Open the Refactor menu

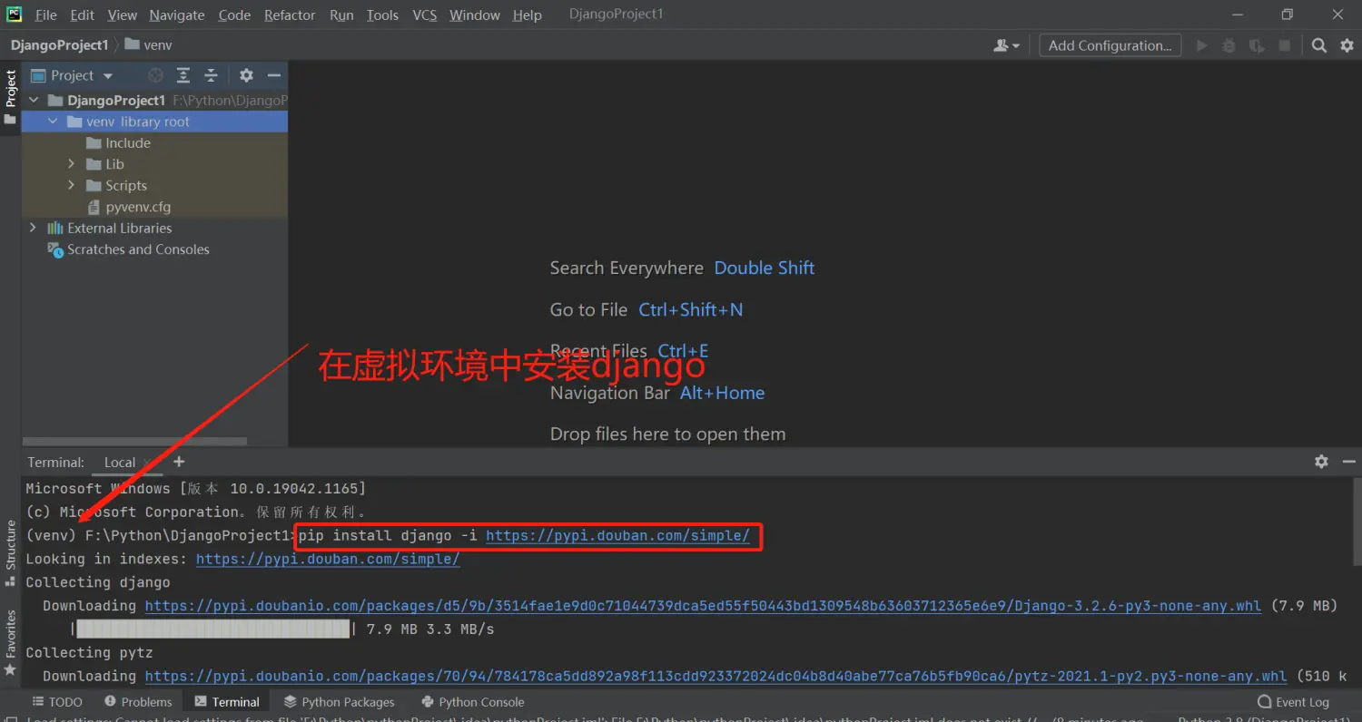pos(290,15)
